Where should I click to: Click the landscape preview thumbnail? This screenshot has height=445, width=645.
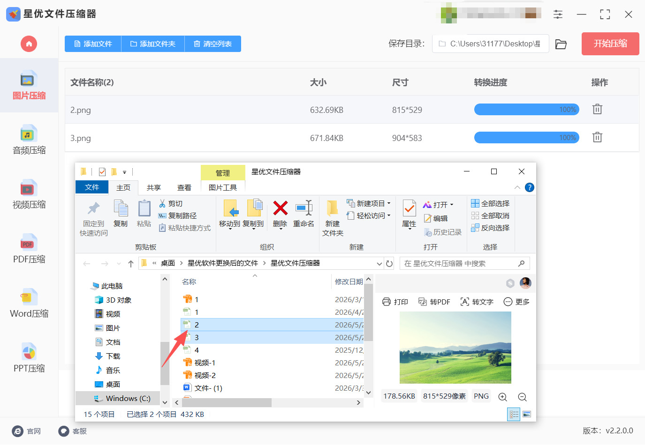[455, 348]
